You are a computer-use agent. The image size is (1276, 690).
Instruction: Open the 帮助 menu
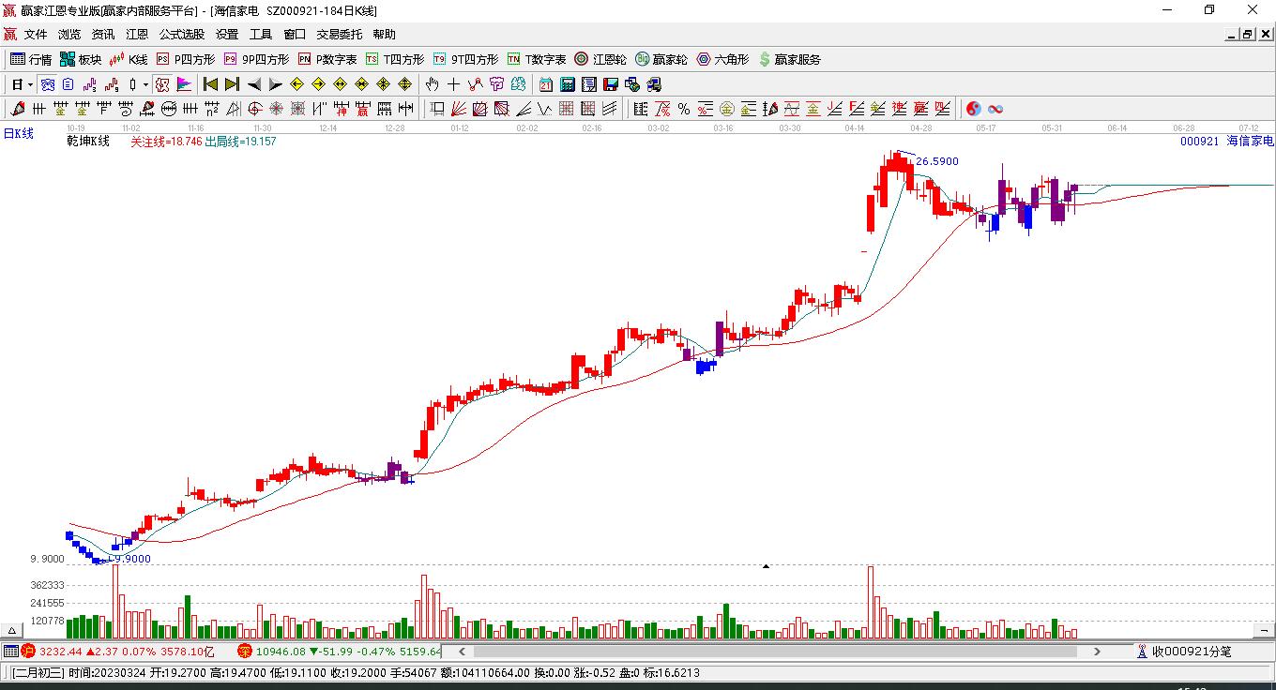[x=385, y=35]
